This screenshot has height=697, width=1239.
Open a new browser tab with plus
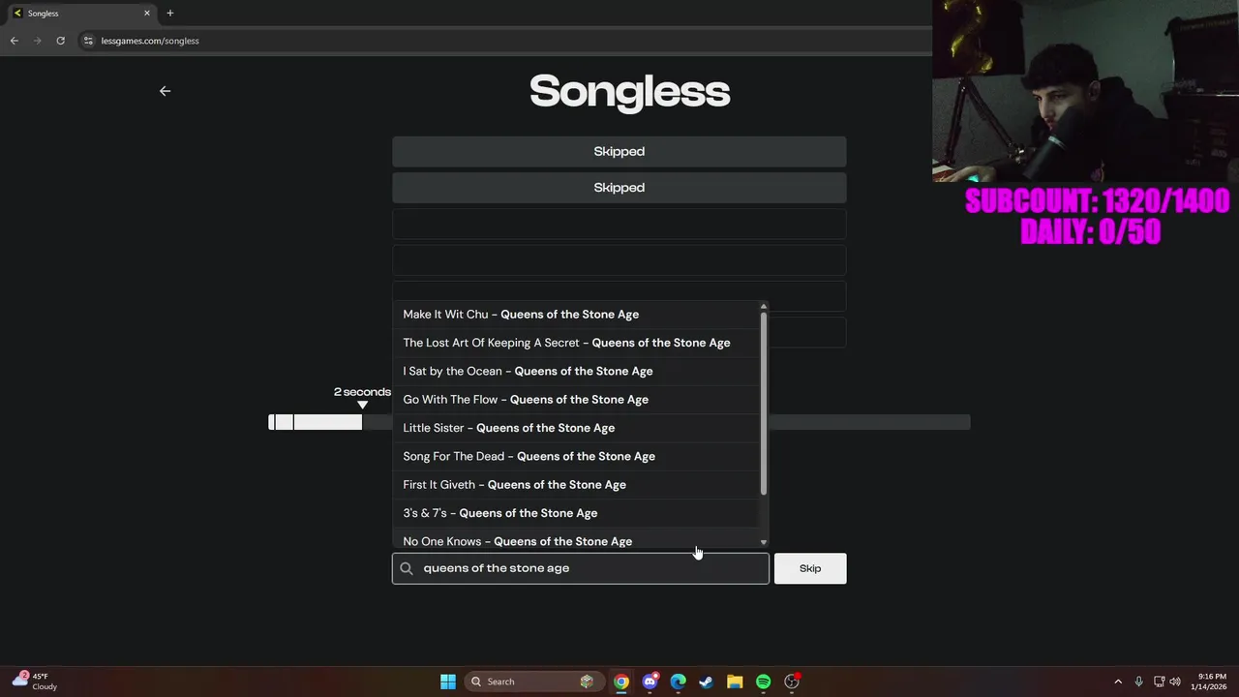tap(170, 13)
